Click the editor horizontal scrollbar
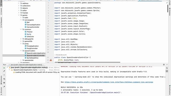Viewport: 171px width, 96px height. coord(87,62)
